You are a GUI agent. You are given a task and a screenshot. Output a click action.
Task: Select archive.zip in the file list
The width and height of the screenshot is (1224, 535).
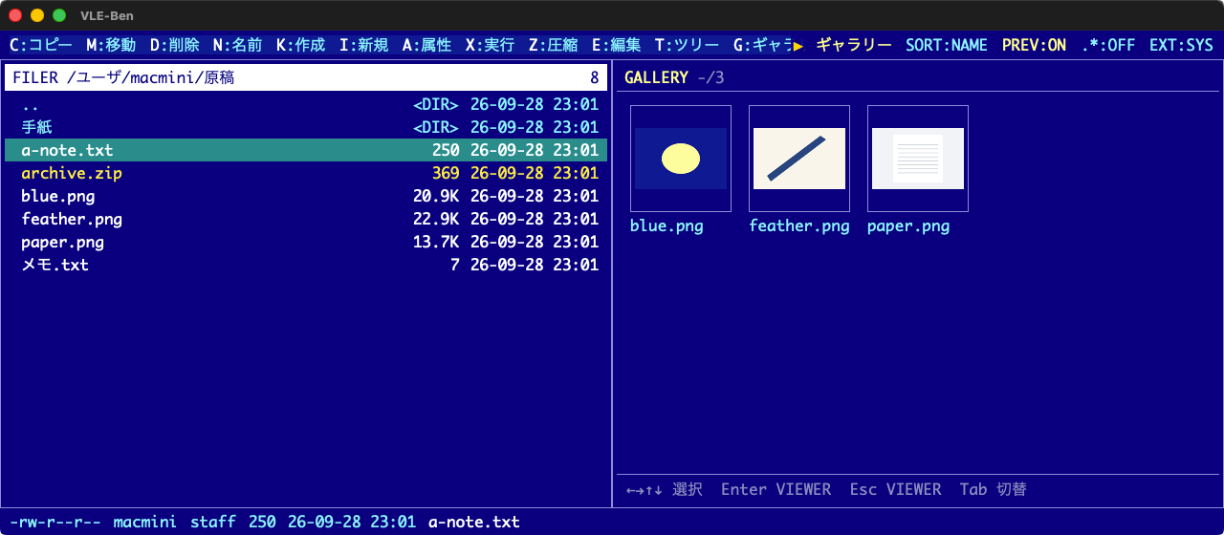point(306,173)
